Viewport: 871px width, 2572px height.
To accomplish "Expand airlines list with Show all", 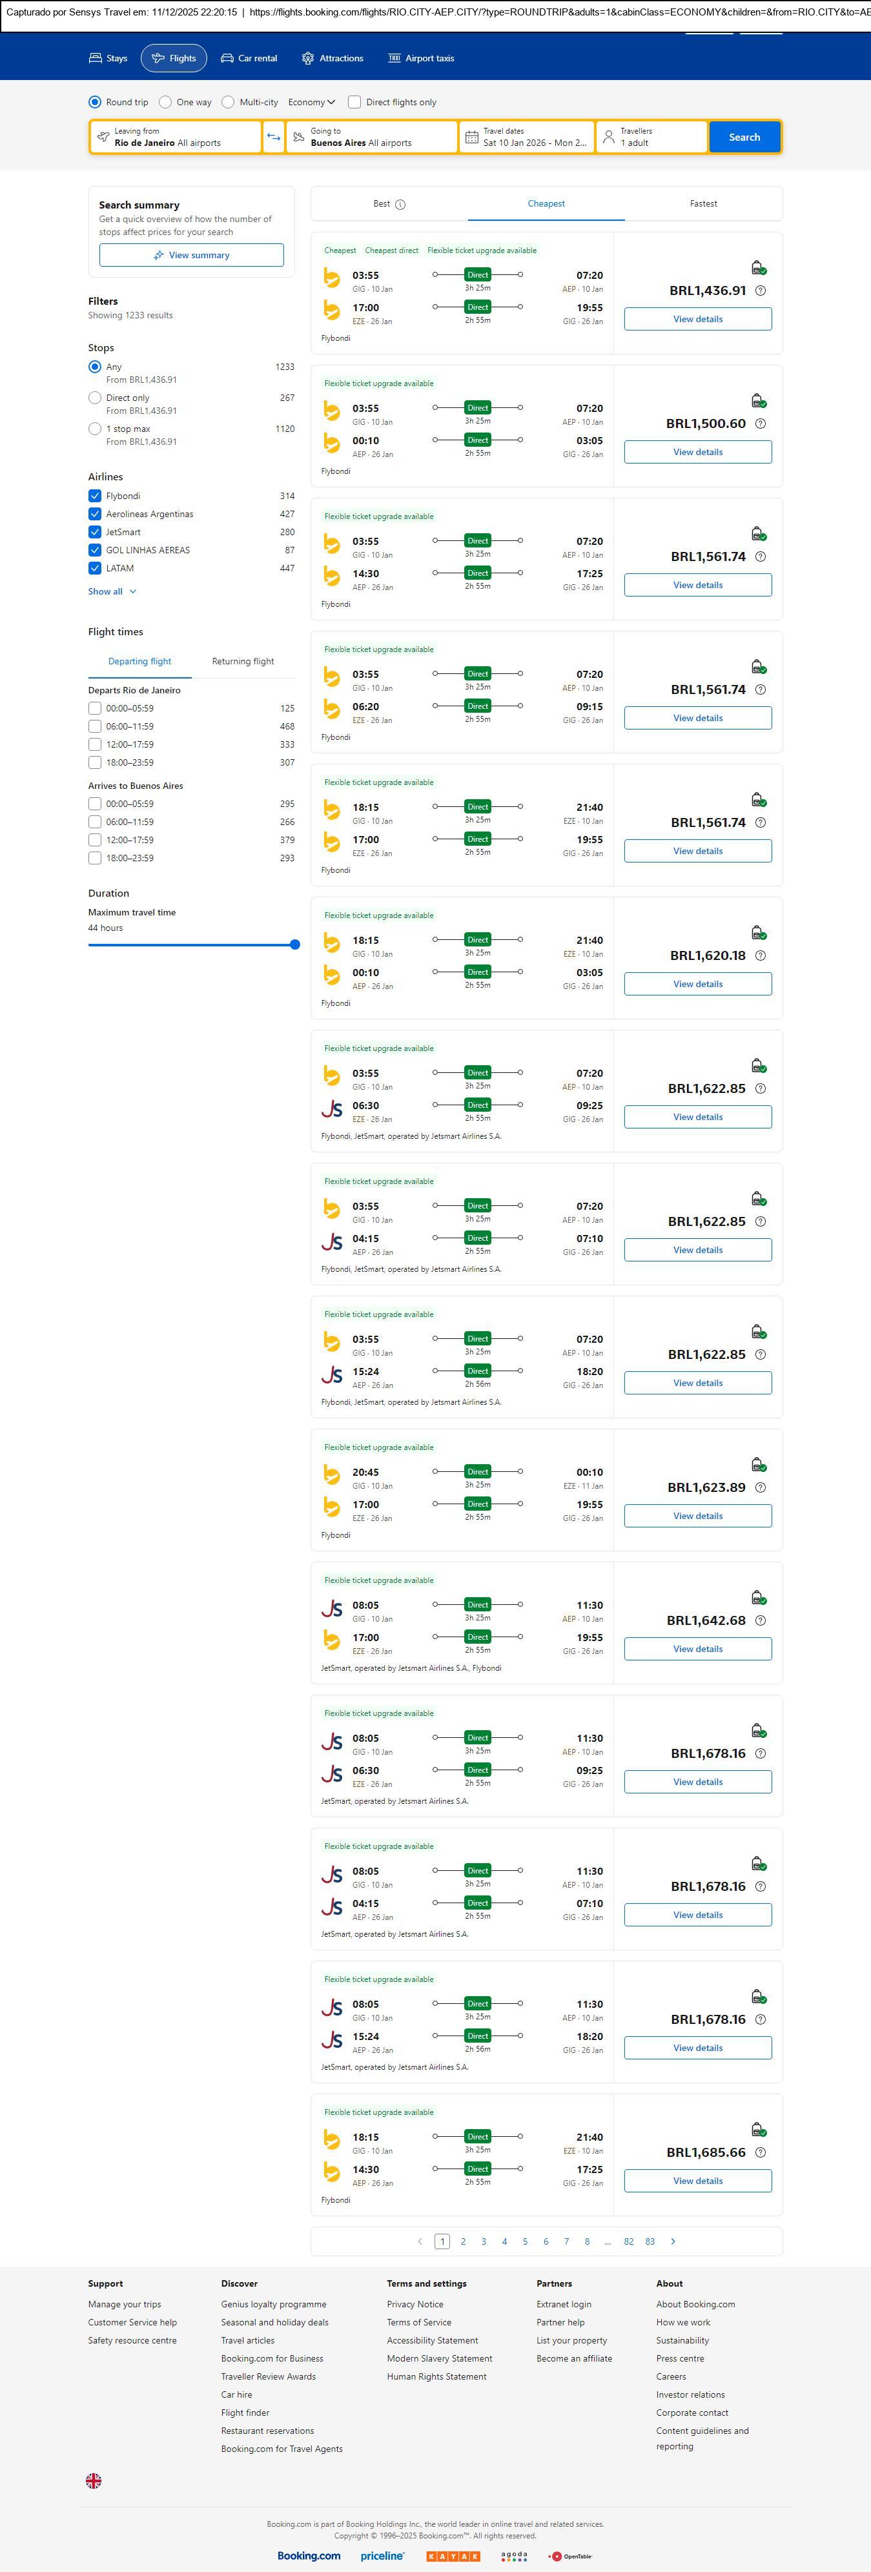I will (x=112, y=591).
